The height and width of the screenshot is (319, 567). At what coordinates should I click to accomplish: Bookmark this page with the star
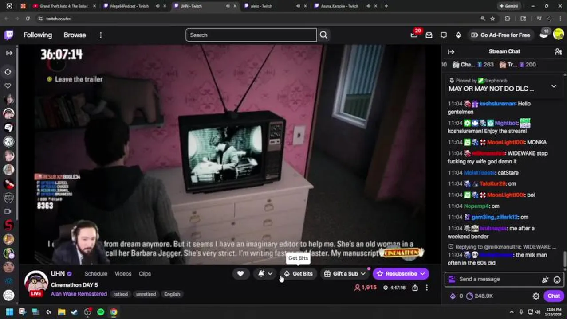(x=492, y=19)
